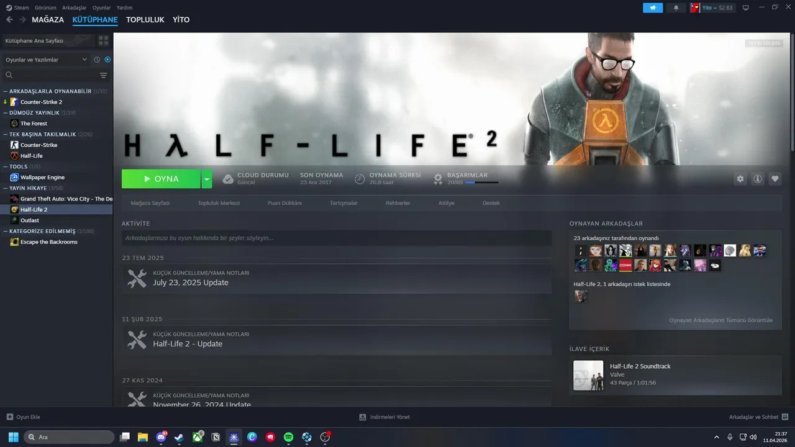Select Outlast in library
Image resolution: width=795 pixels, height=447 pixels.
(x=57, y=220)
